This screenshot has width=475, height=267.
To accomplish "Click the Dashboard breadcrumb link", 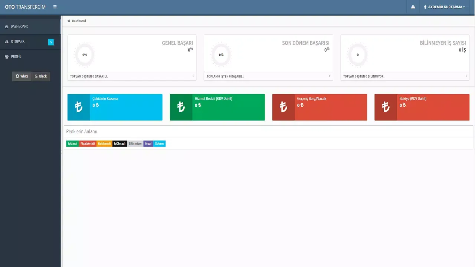I will tap(79, 21).
